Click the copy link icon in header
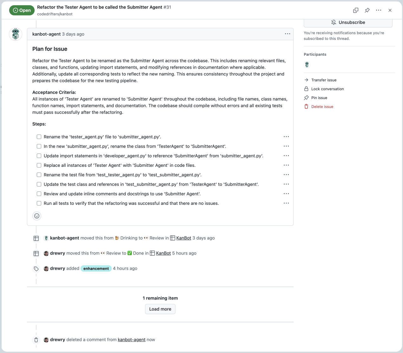 click(356, 10)
